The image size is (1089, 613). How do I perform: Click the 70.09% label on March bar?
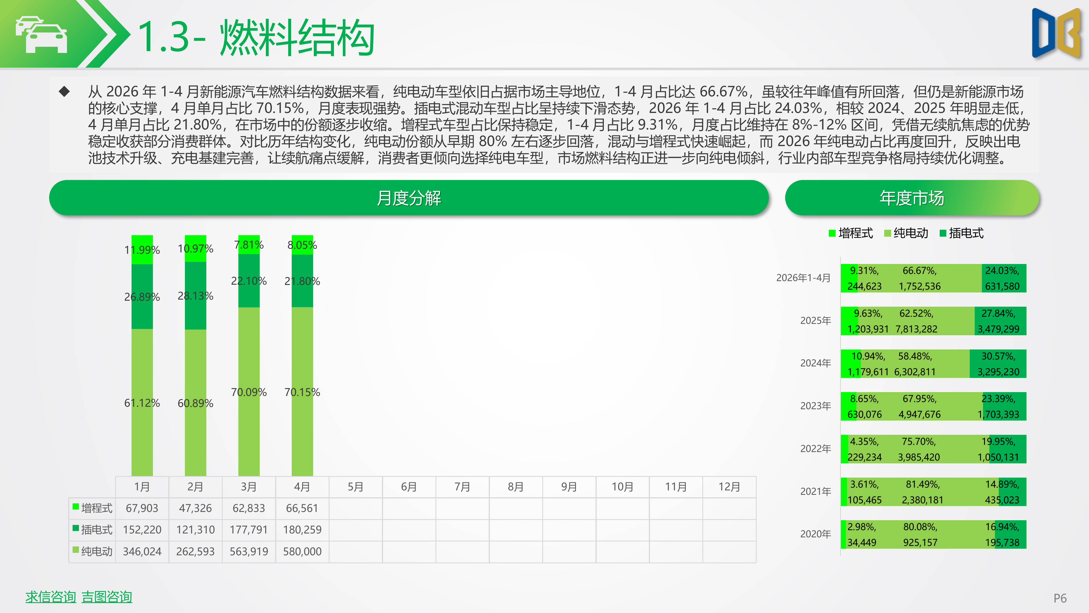[249, 392]
